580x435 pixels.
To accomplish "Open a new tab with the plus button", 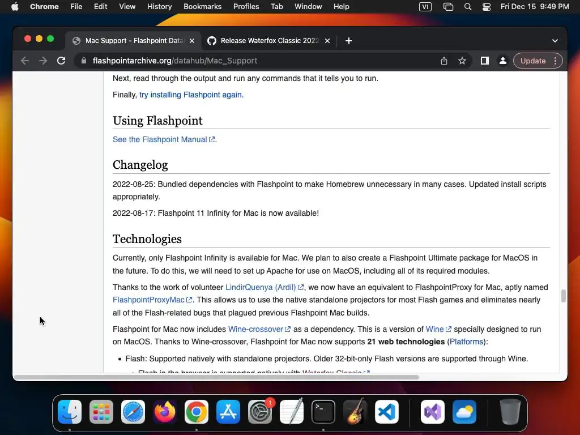I will click(348, 41).
